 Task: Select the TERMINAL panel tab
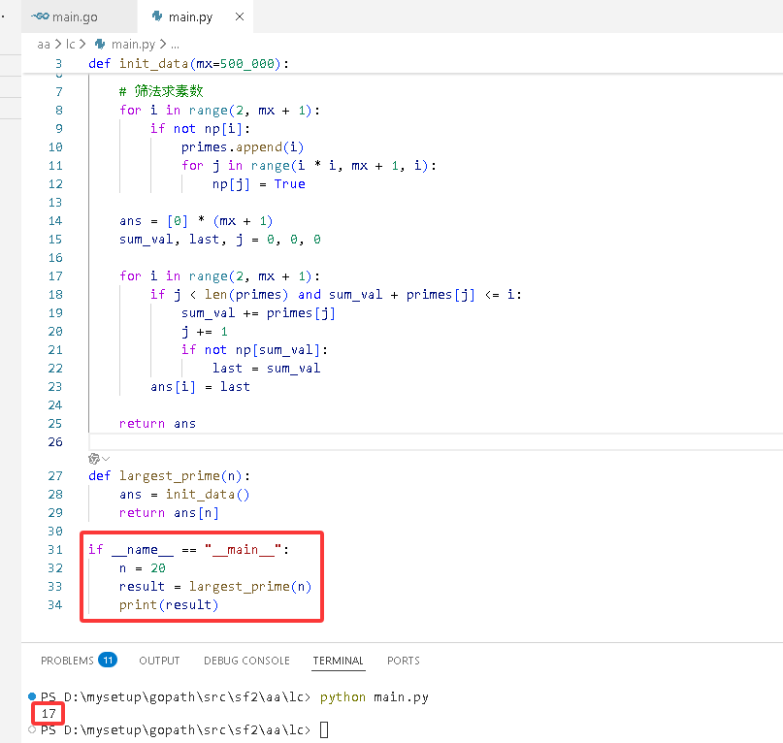(338, 661)
